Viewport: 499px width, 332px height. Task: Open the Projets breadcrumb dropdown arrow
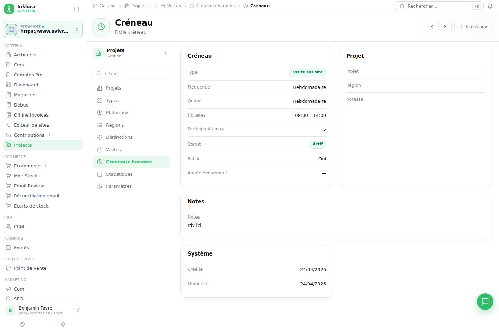[150, 6]
